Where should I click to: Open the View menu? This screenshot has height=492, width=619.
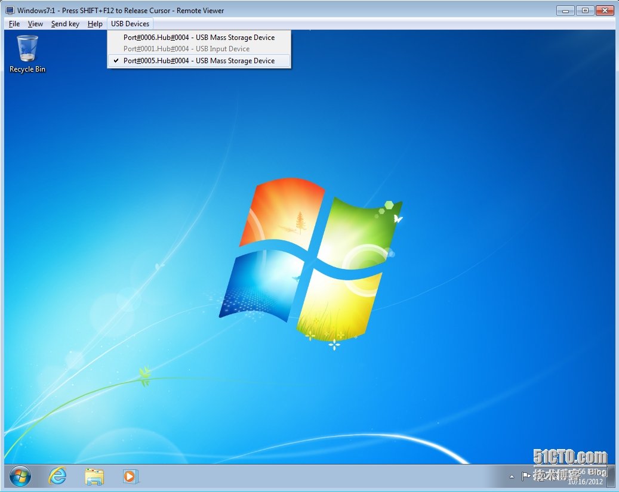click(35, 24)
